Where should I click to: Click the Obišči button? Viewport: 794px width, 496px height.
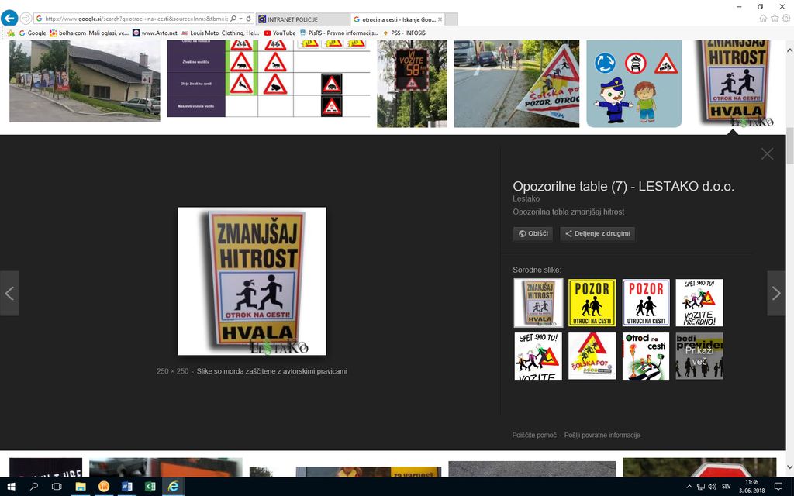533,233
